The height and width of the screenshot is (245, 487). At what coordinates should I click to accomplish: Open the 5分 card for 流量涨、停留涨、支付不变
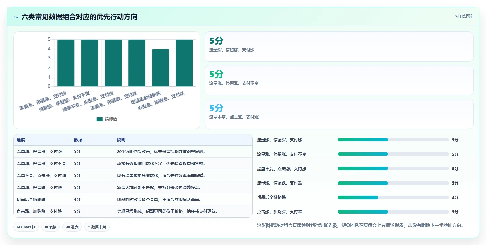pyautogui.click(x=339, y=80)
